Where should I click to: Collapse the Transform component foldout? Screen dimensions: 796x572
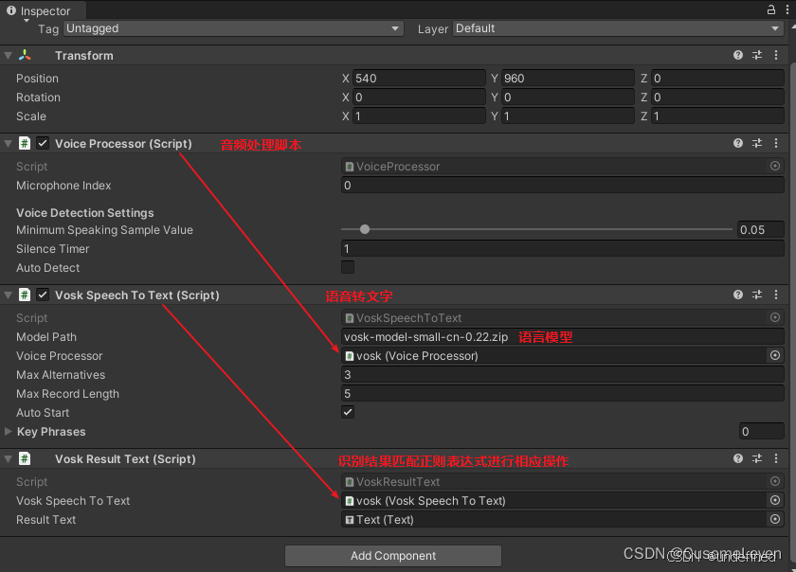coord(9,55)
